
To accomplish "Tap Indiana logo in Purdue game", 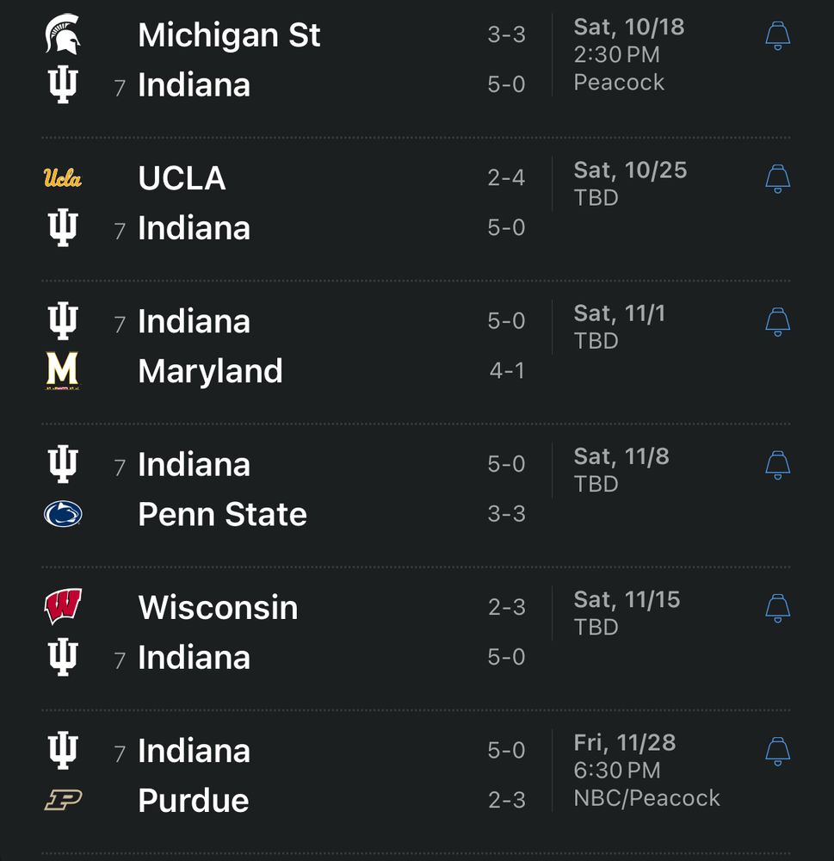I will coord(62,750).
